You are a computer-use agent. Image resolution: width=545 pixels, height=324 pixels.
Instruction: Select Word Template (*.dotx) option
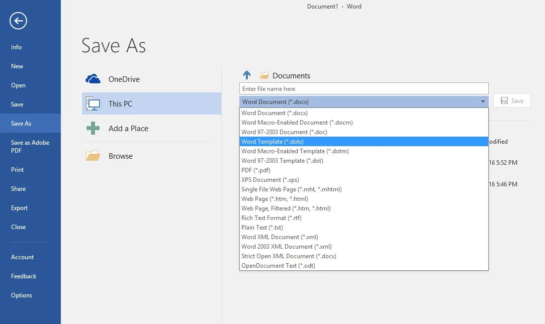click(x=272, y=142)
